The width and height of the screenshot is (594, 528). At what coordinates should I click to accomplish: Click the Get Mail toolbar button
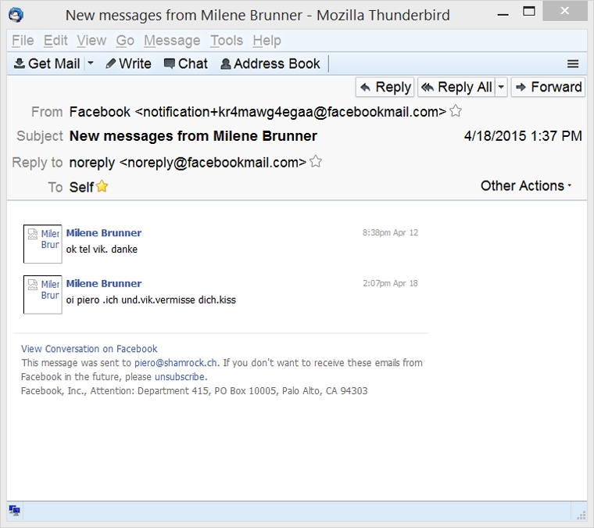(47, 64)
